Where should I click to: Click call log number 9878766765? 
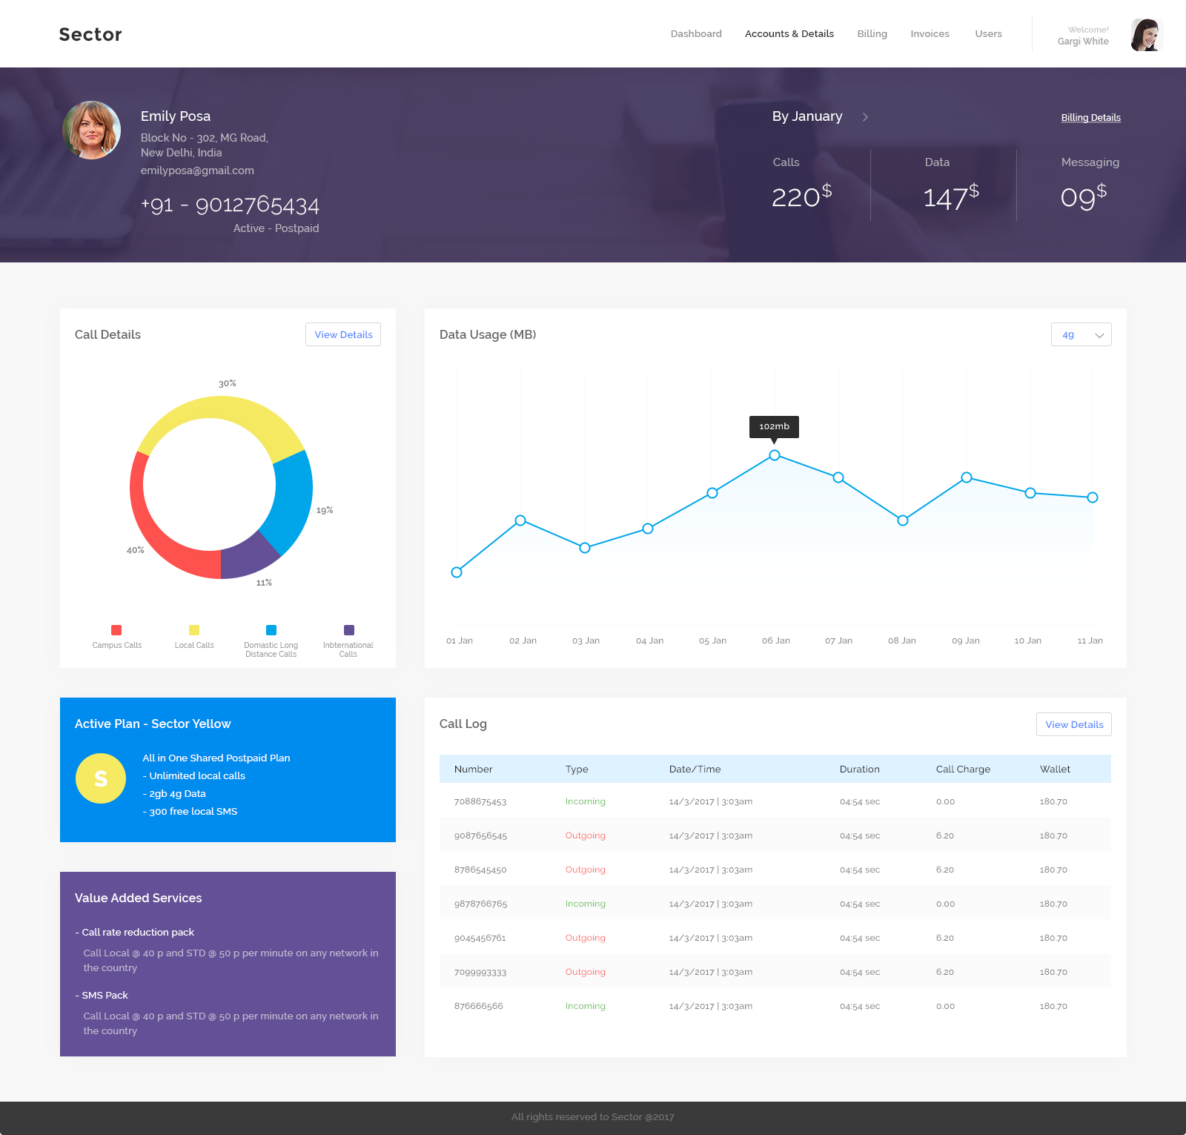point(480,904)
